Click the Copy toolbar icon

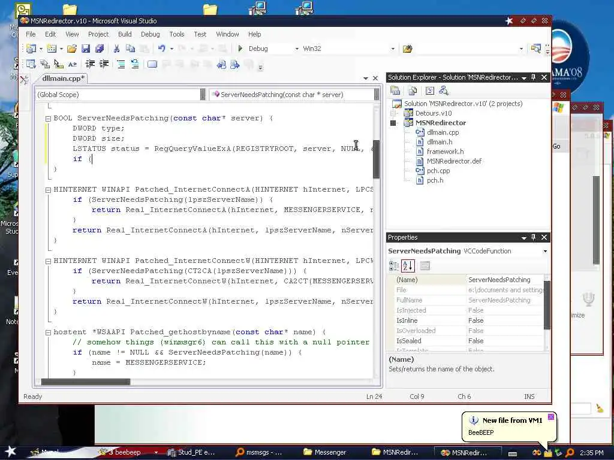[x=130, y=49]
